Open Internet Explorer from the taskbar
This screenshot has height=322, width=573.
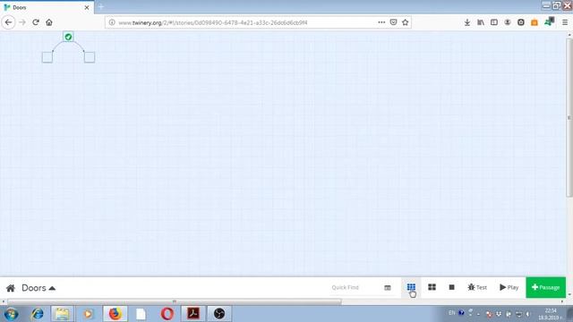pos(38,314)
